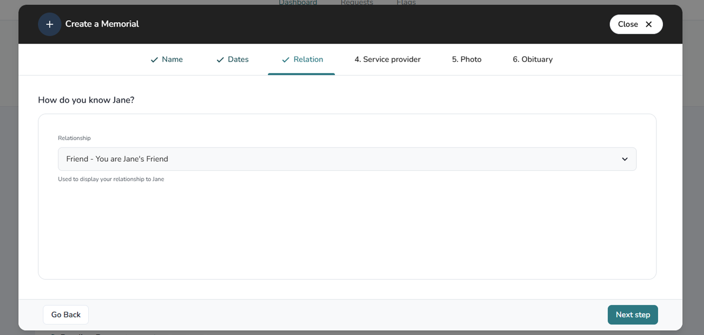Click the Dashboard tab behind the dialog
Viewport: 704px width, 335px height.
point(298,2)
